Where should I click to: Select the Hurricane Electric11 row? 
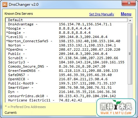[x=66, y=100]
